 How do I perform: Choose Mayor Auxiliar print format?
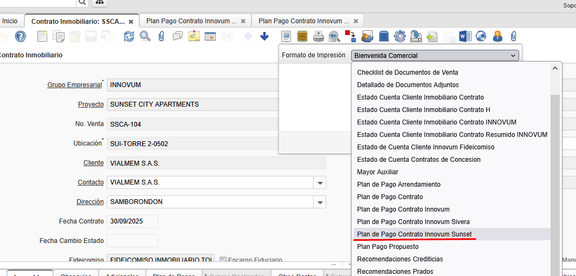click(x=378, y=172)
